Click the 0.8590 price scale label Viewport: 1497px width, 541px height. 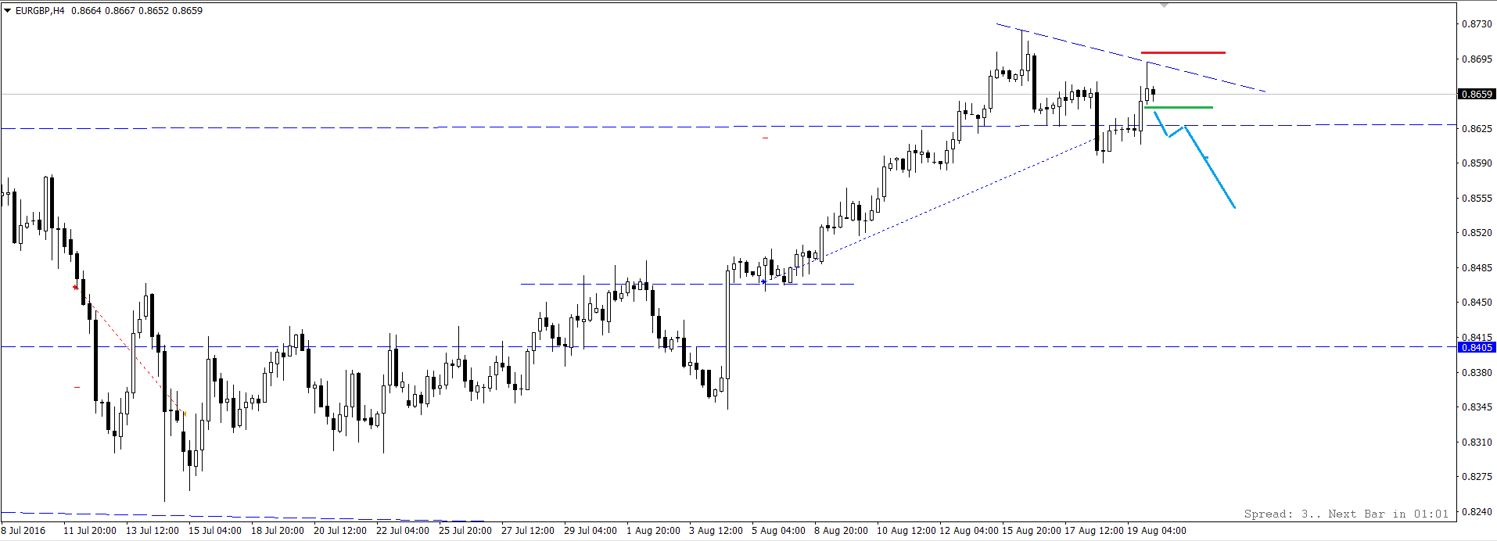(x=1477, y=163)
